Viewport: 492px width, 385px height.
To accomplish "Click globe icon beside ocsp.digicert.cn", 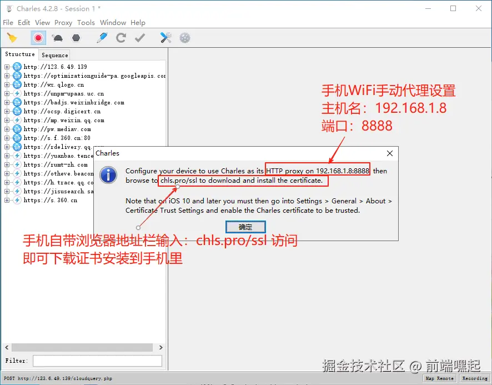I will 17,111.
